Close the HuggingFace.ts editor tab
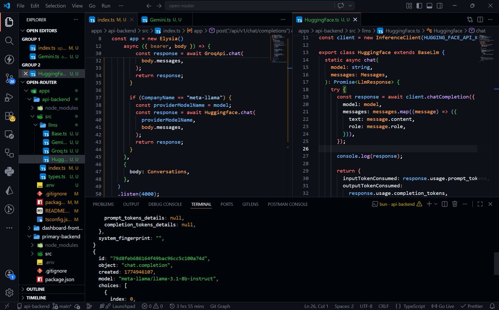The image size is (499, 310). [356, 20]
